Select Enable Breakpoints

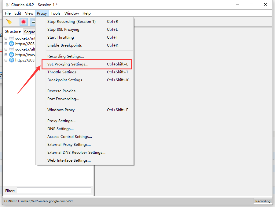(x=85, y=45)
